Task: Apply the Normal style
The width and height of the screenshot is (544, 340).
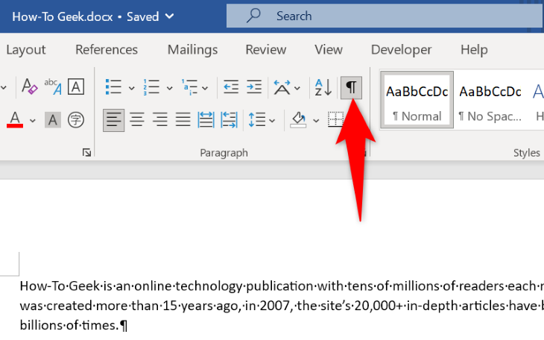Action: point(417,101)
